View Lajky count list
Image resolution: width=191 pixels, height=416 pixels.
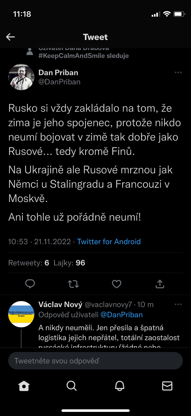pos(69,263)
